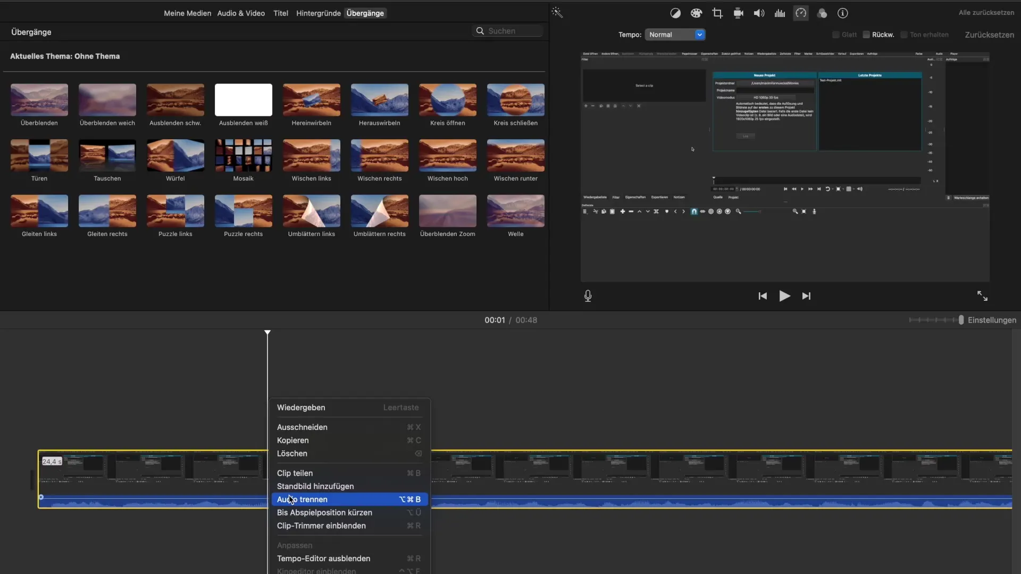Viewport: 1021px width, 574px height.
Task: Open the Tempo Normal dropdown
Action: click(x=675, y=35)
